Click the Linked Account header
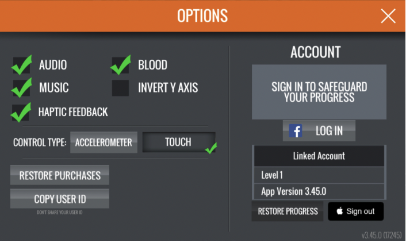 pyautogui.click(x=319, y=156)
